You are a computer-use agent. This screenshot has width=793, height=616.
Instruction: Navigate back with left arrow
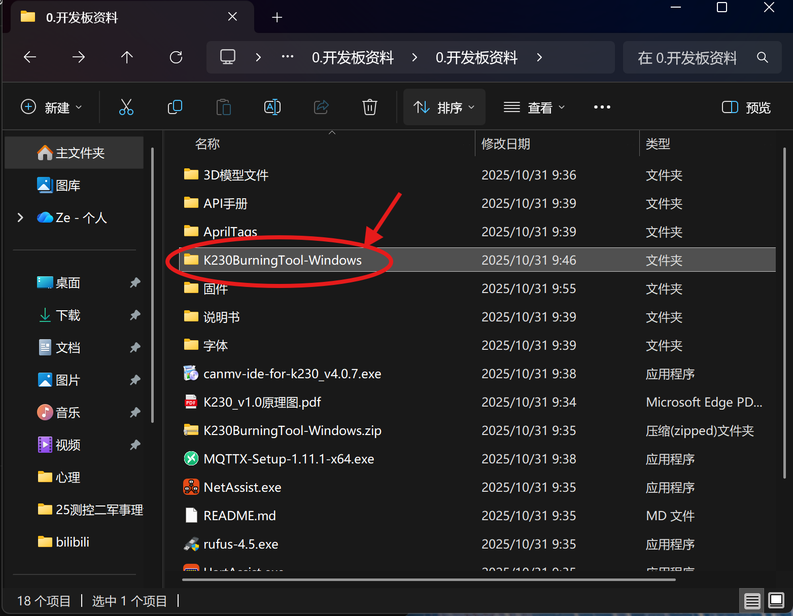pos(30,57)
